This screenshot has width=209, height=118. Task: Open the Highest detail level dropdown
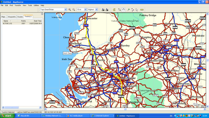(x=97, y=10)
